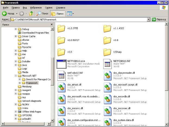Select the network diagnostic folder in tree
This screenshot has width=169, height=127.
tap(31, 101)
